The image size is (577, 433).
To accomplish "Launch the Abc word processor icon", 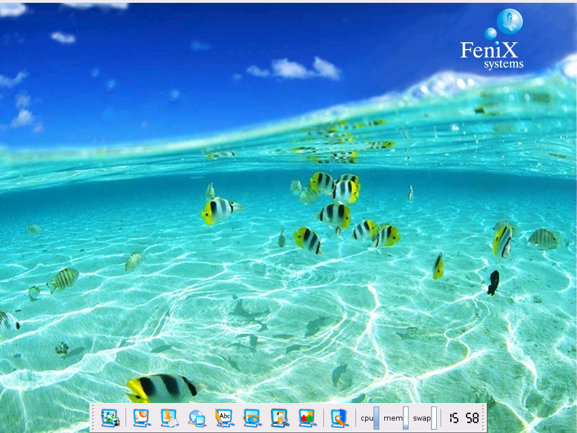I will click(224, 418).
